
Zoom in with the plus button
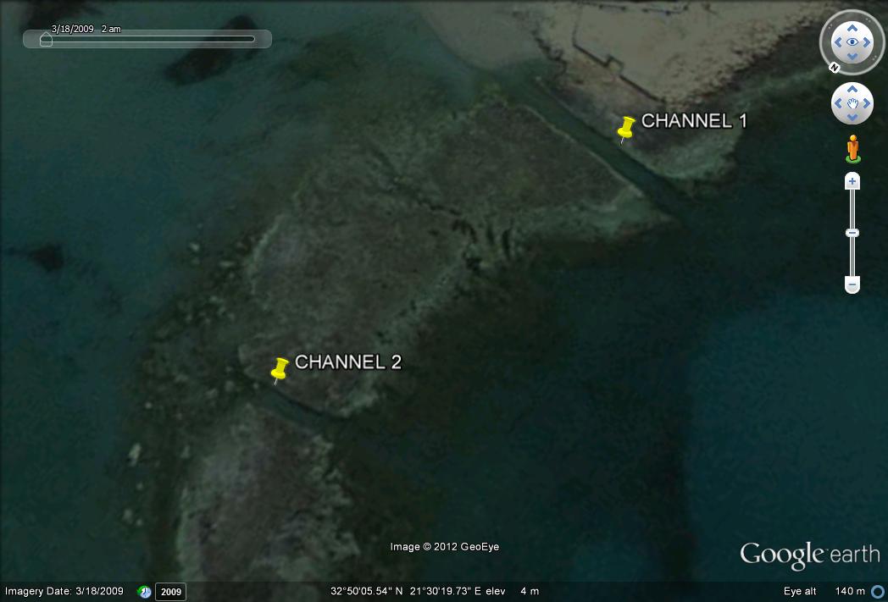tap(852, 181)
